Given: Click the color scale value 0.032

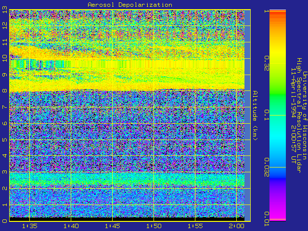Looking at the screenshot, I should pyautogui.click(x=267, y=167).
